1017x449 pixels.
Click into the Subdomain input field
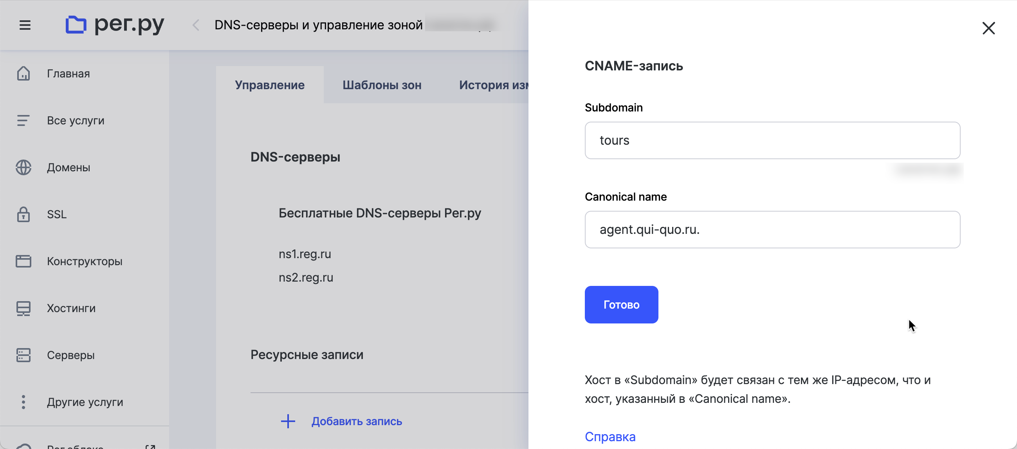772,140
